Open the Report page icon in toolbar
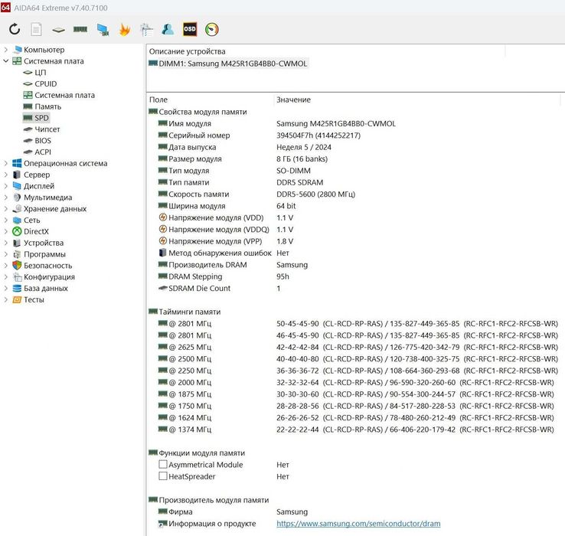This screenshot has width=565, height=536. [x=36, y=29]
